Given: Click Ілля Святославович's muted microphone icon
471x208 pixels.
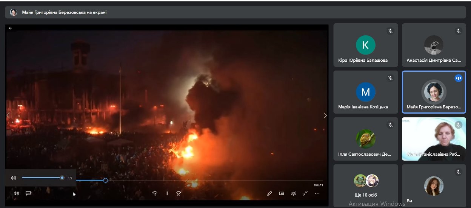Looking at the screenshot, I should click(x=390, y=125).
